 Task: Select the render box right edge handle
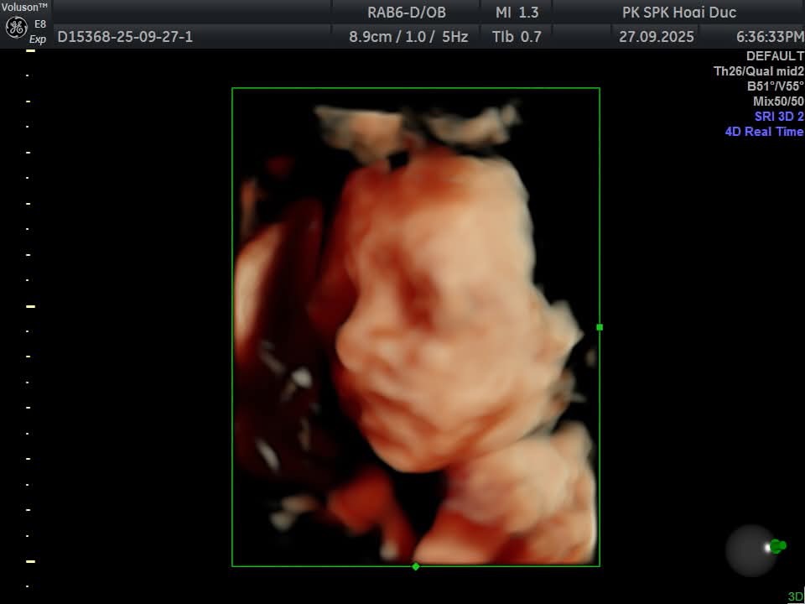(600, 327)
